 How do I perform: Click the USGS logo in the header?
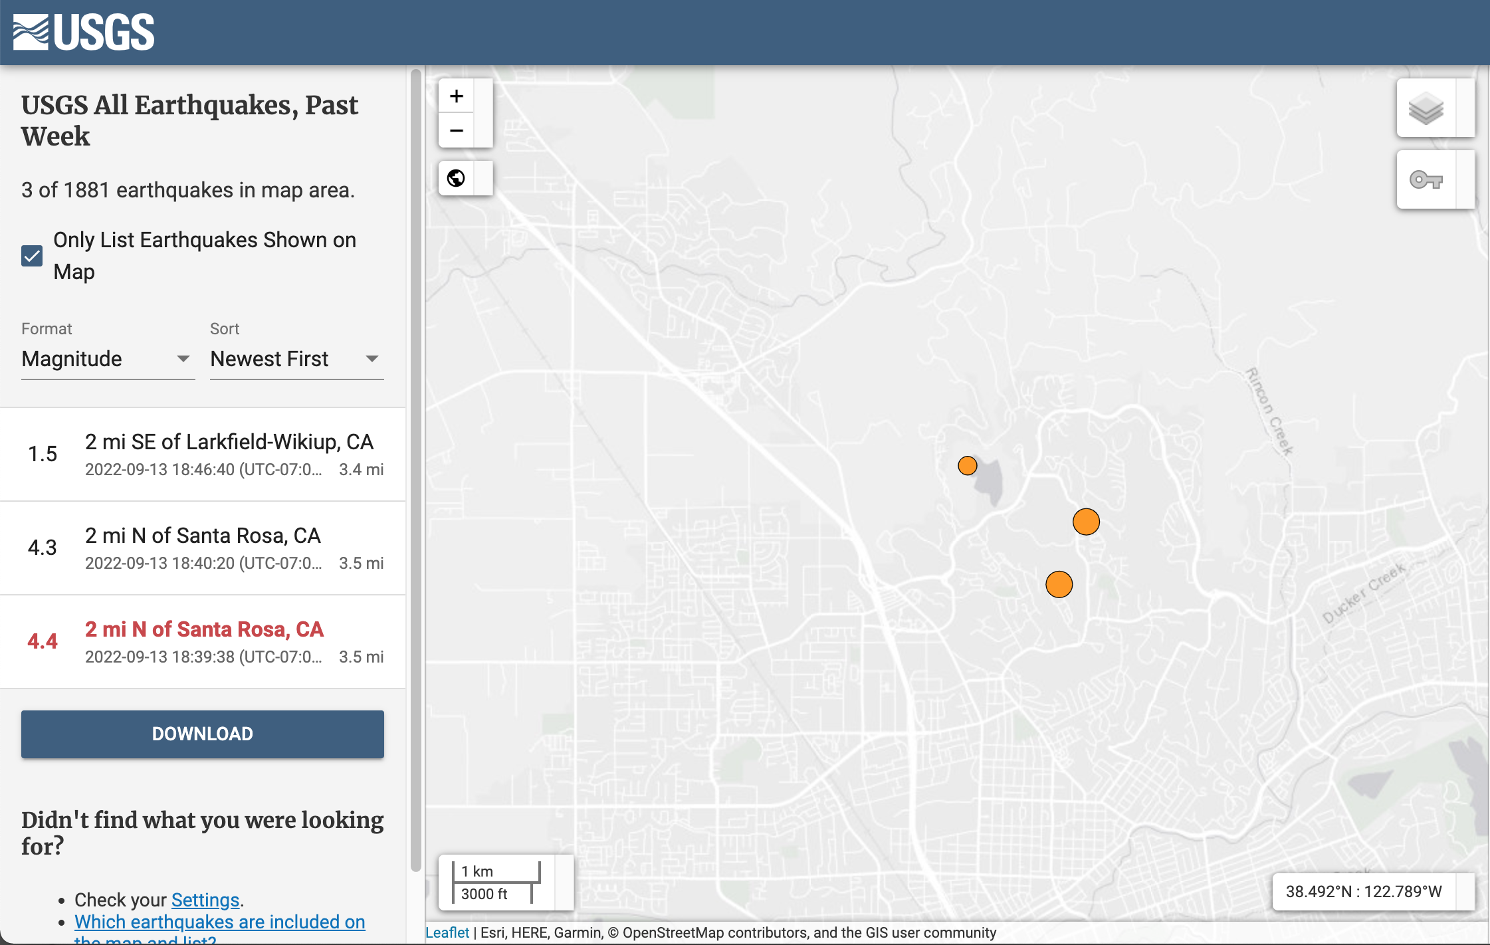pyautogui.click(x=84, y=32)
